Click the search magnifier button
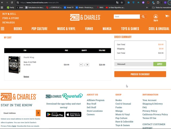 pos(143,17)
